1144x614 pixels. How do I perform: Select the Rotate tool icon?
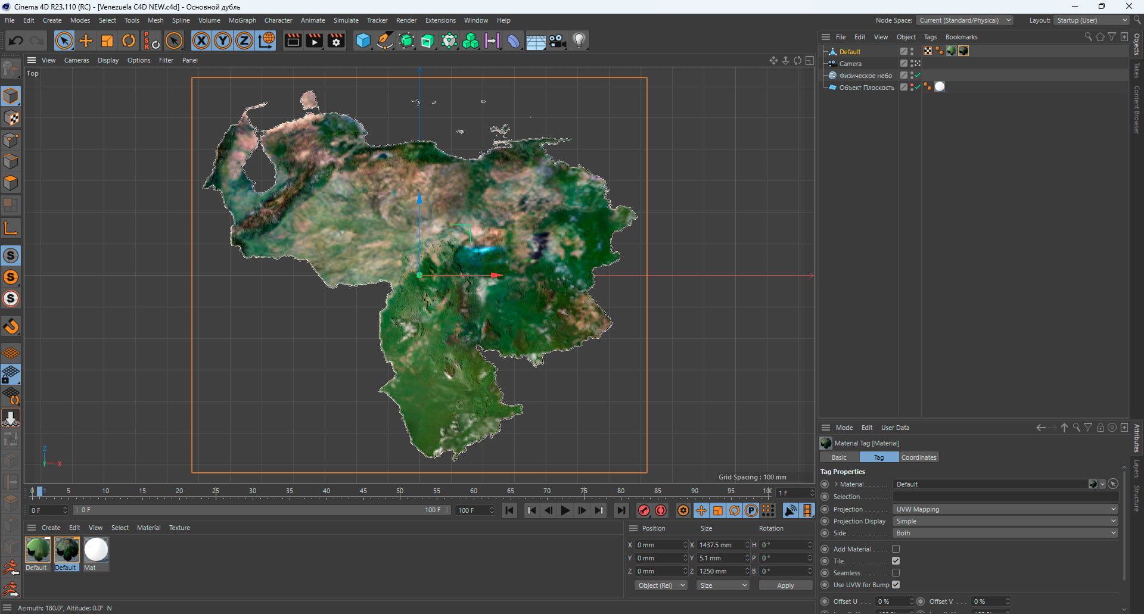point(129,40)
